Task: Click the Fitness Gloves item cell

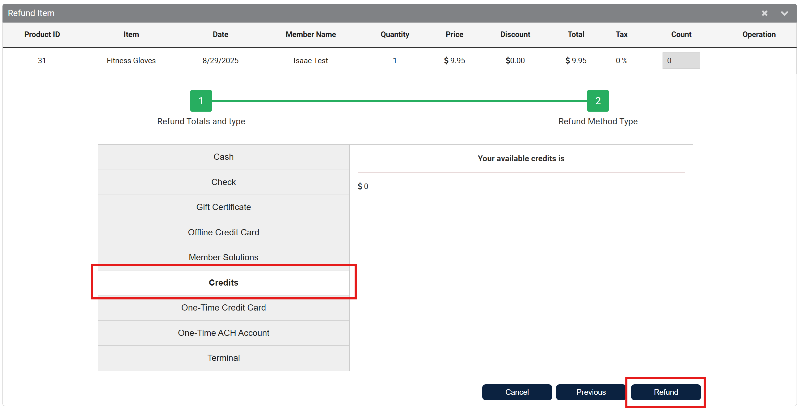Action: point(131,60)
